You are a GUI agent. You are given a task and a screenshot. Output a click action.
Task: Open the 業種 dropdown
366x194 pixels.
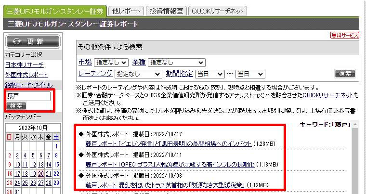[x=177, y=63]
